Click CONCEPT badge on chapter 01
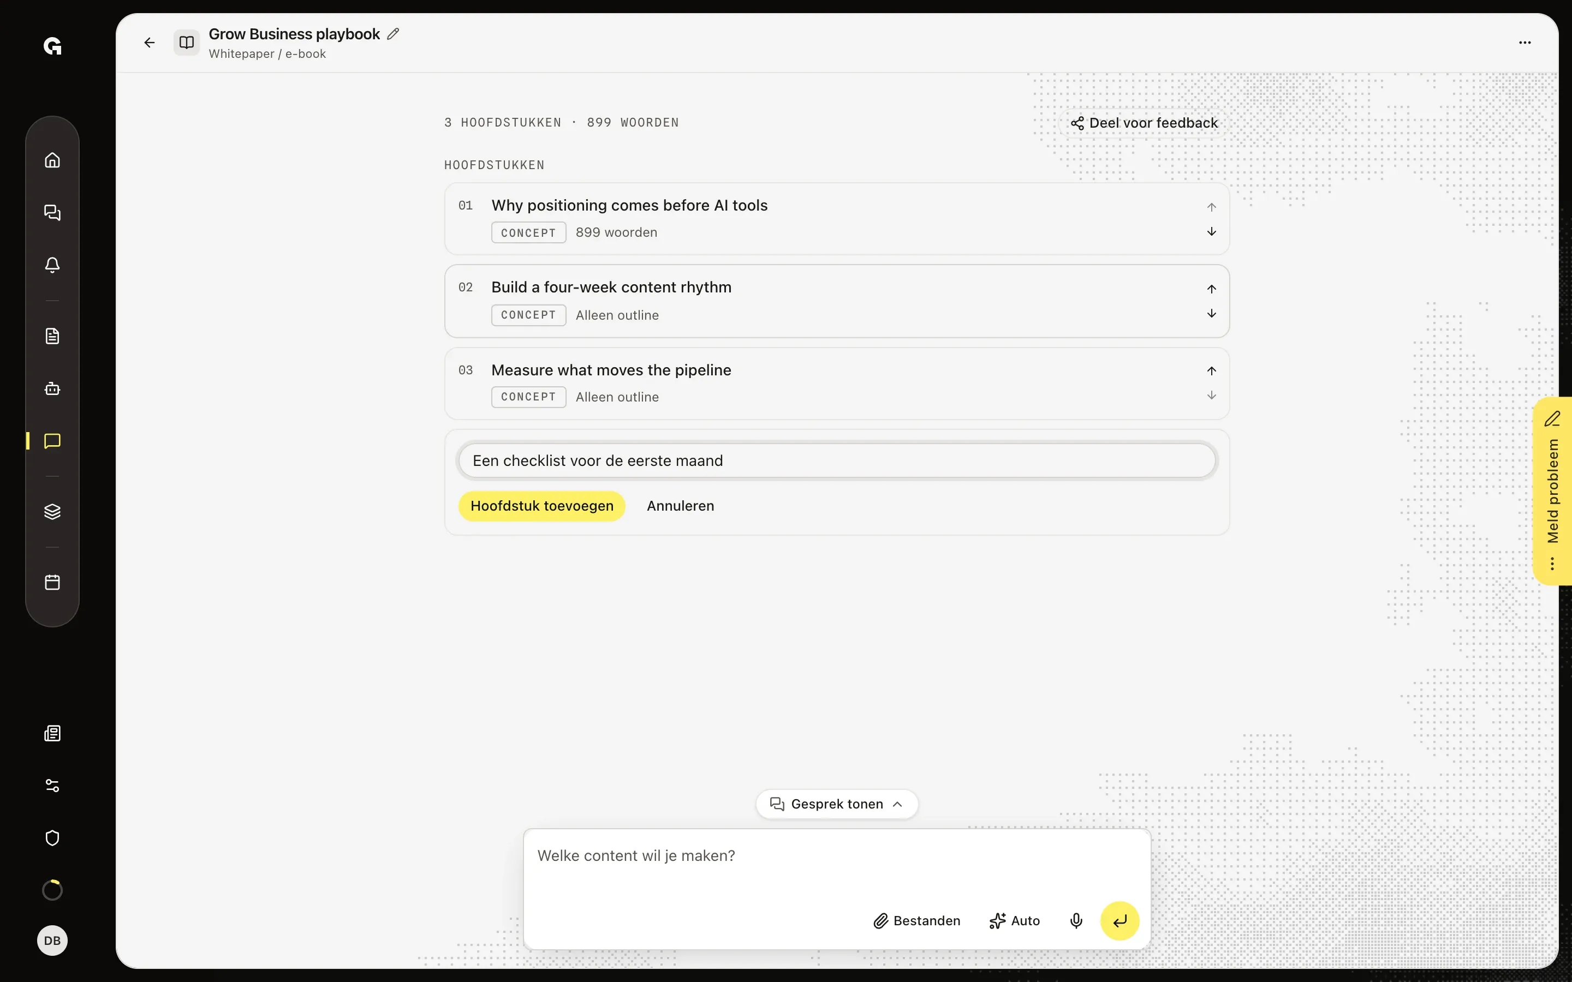This screenshot has height=982, width=1572. pyautogui.click(x=528, y=232)
